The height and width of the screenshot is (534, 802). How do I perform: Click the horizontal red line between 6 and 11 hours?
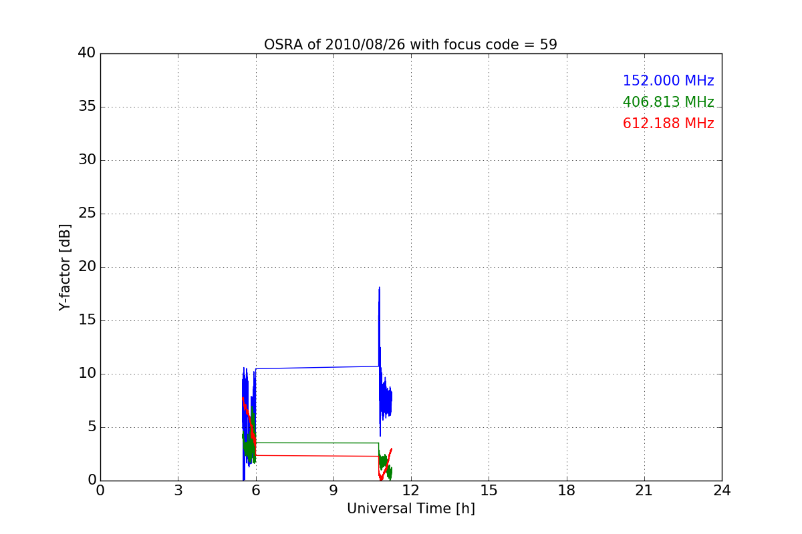[x=317, y=456]
